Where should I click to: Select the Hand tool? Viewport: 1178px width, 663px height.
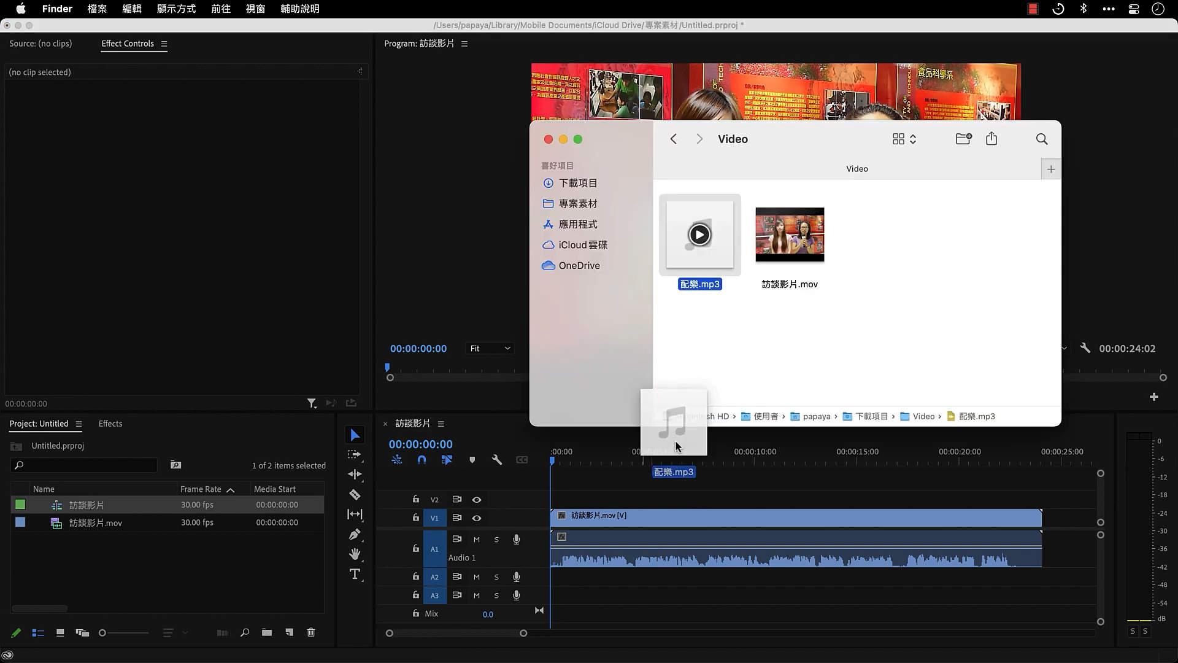(x=355, y=554)
